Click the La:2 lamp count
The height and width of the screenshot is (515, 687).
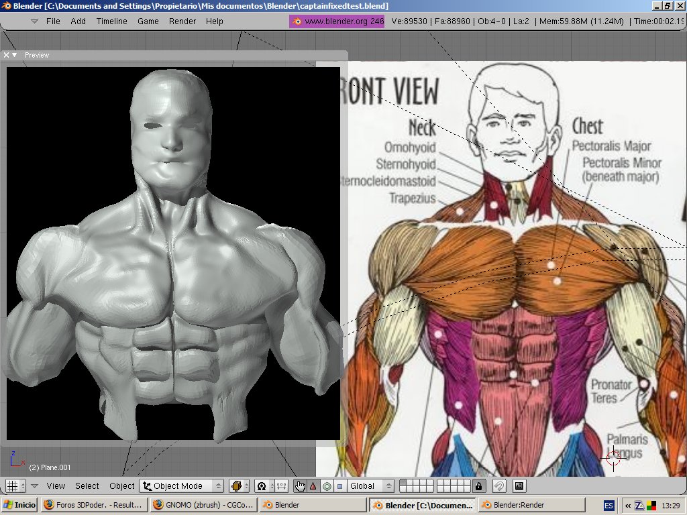(521, 21)
